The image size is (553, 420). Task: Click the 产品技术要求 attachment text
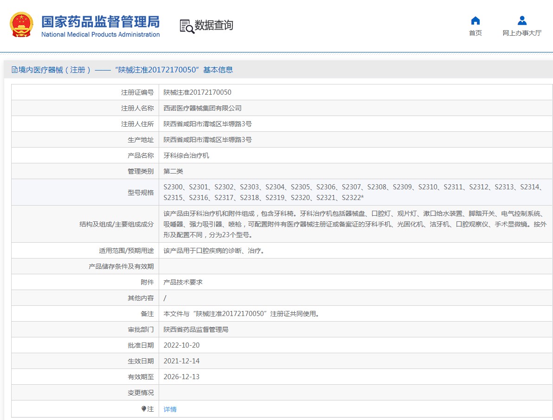click(x=183, y=282)
